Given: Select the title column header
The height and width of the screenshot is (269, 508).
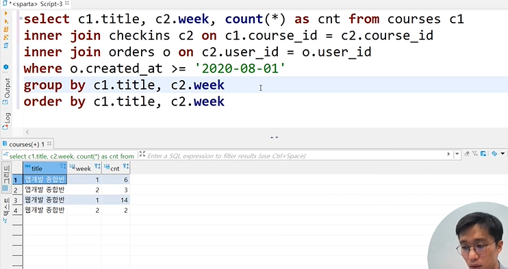Looking at the screenshot, I should point(45,168).
